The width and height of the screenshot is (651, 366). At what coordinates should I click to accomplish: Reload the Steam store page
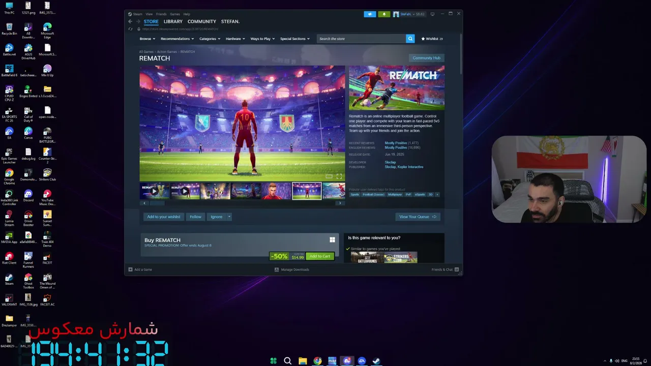pyautogui.click(x=131, y=29)
